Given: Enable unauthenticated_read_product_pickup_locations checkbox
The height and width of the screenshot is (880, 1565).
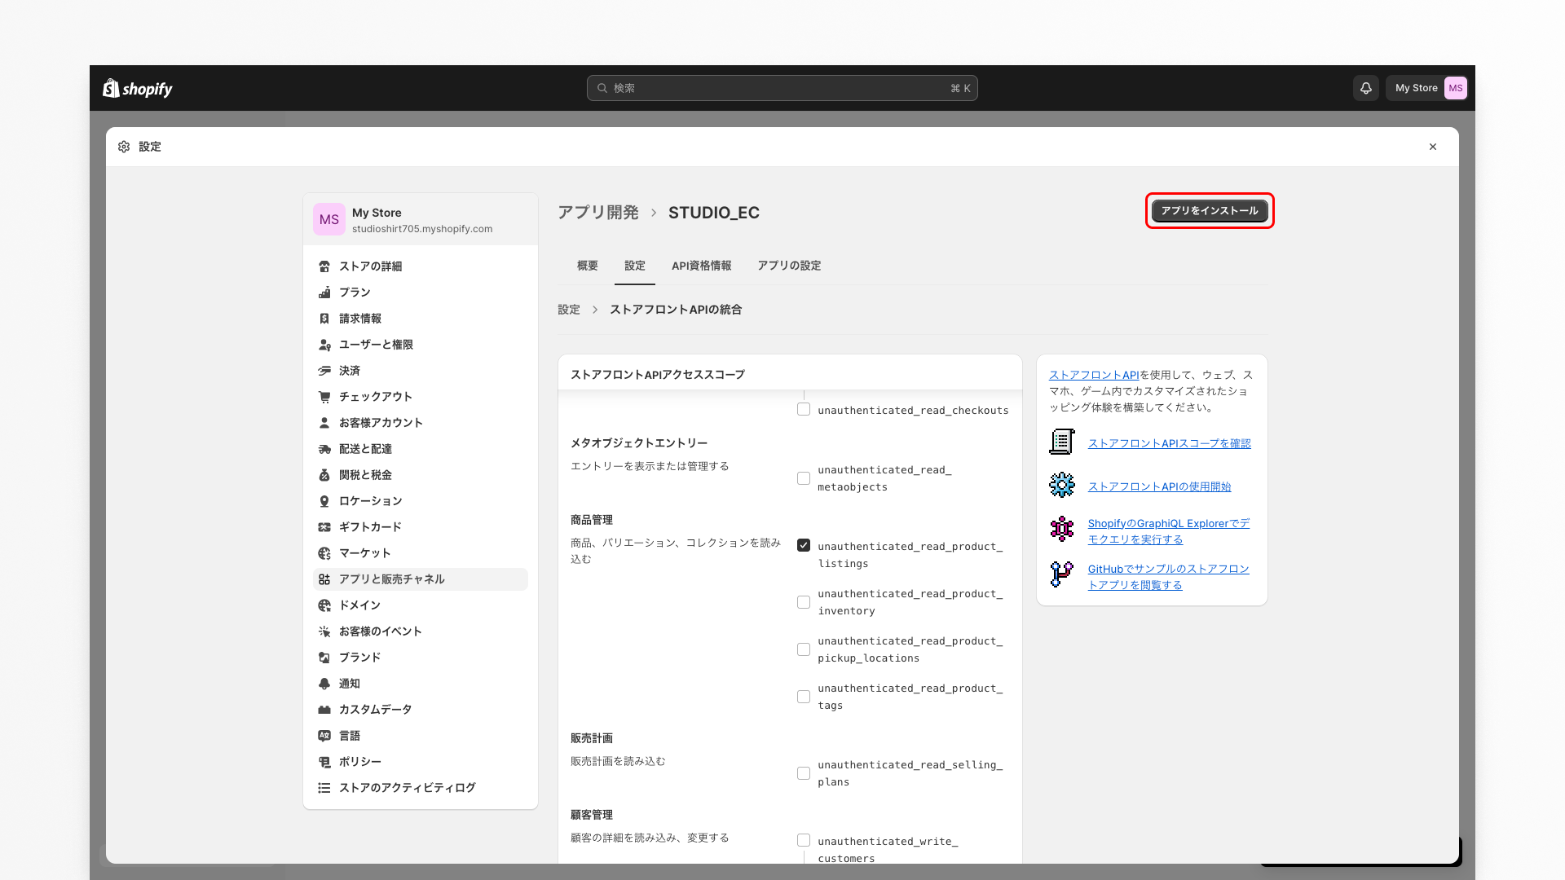Looking at the screenshot, I should click(804, 649).
